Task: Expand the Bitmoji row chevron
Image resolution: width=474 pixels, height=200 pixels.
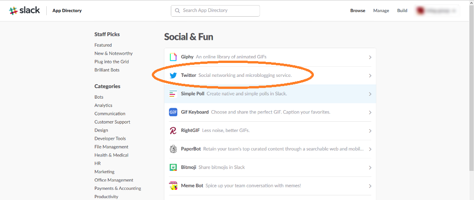Action: pos(370,168)
